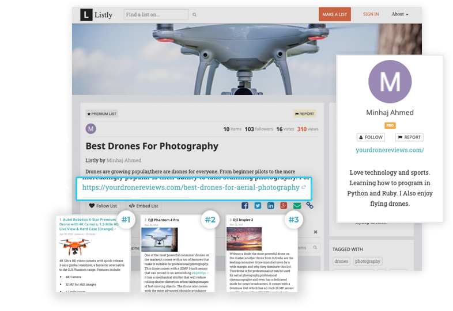Click the DJI Phantom 4 Pro title

click(x=164, y=220)
